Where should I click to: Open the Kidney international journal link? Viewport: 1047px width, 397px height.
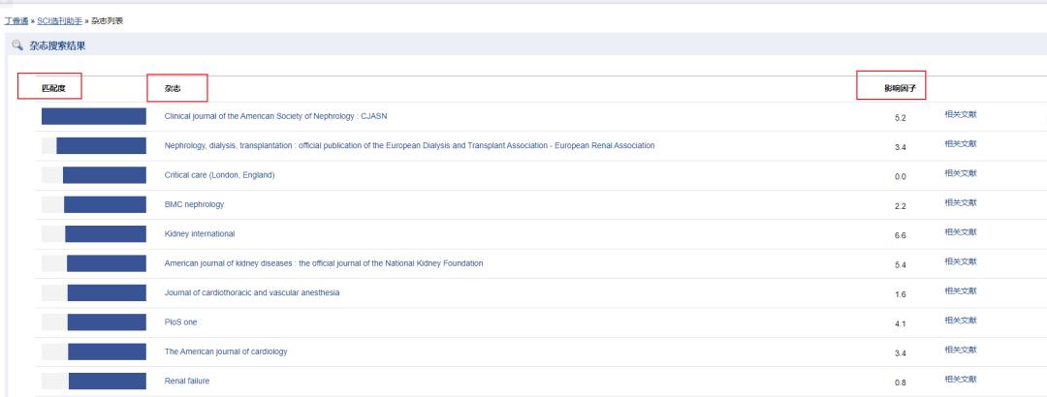[200, 233]
